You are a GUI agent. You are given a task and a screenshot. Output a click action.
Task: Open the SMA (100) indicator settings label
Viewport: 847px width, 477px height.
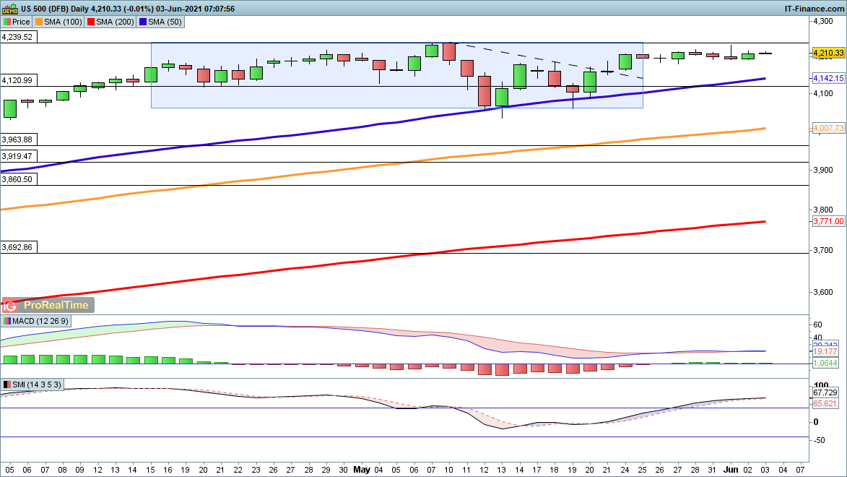coord(64,22)
